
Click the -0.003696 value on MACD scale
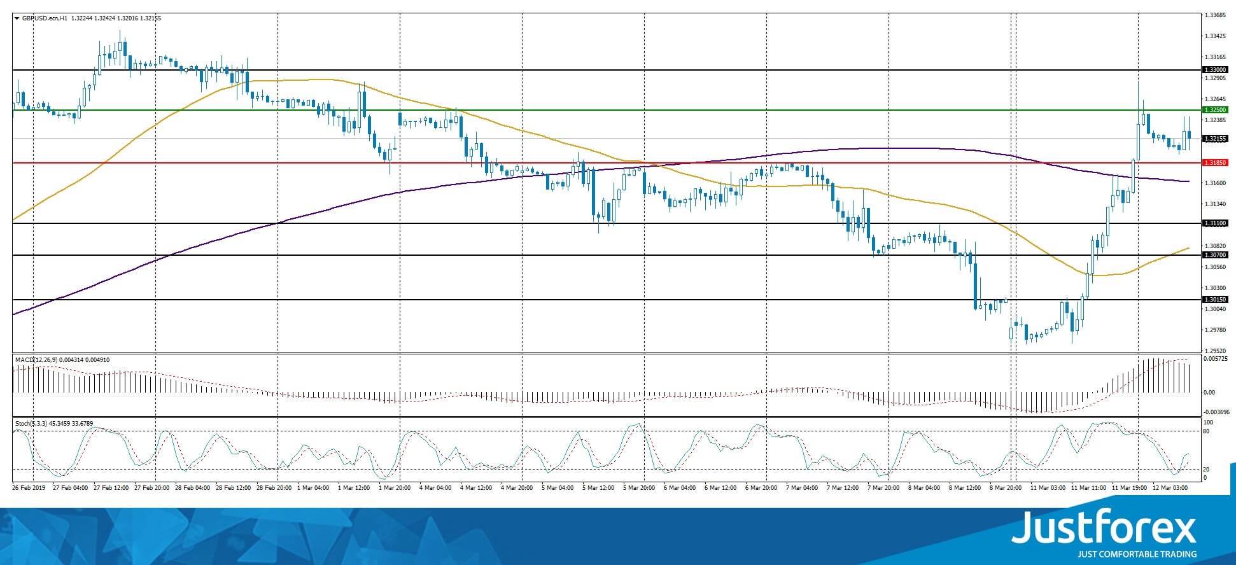click(x=1216, y=412)
